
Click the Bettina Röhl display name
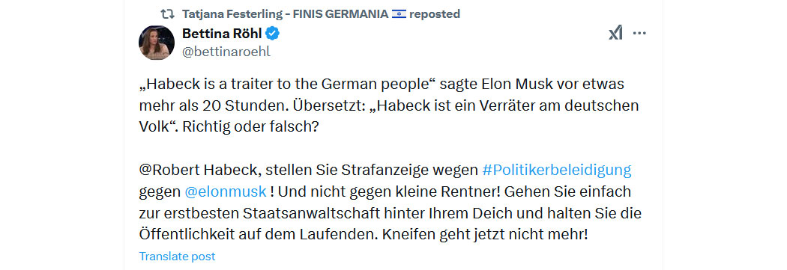point(221,34)
